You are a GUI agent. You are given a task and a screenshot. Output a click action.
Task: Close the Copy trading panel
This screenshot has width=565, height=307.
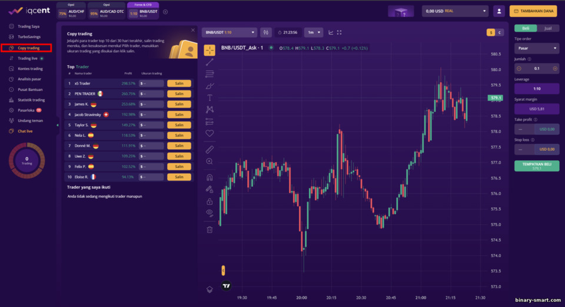coord(193,30)
